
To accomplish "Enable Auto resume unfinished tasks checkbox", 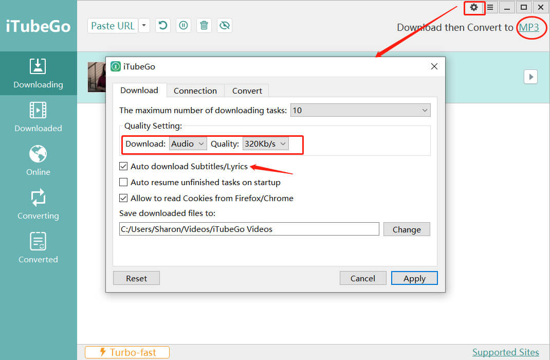I will tap(123, 182).
